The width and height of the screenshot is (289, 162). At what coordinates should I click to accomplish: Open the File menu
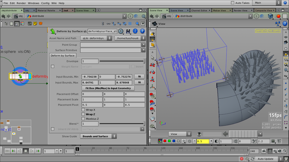(x=6, y=3)
